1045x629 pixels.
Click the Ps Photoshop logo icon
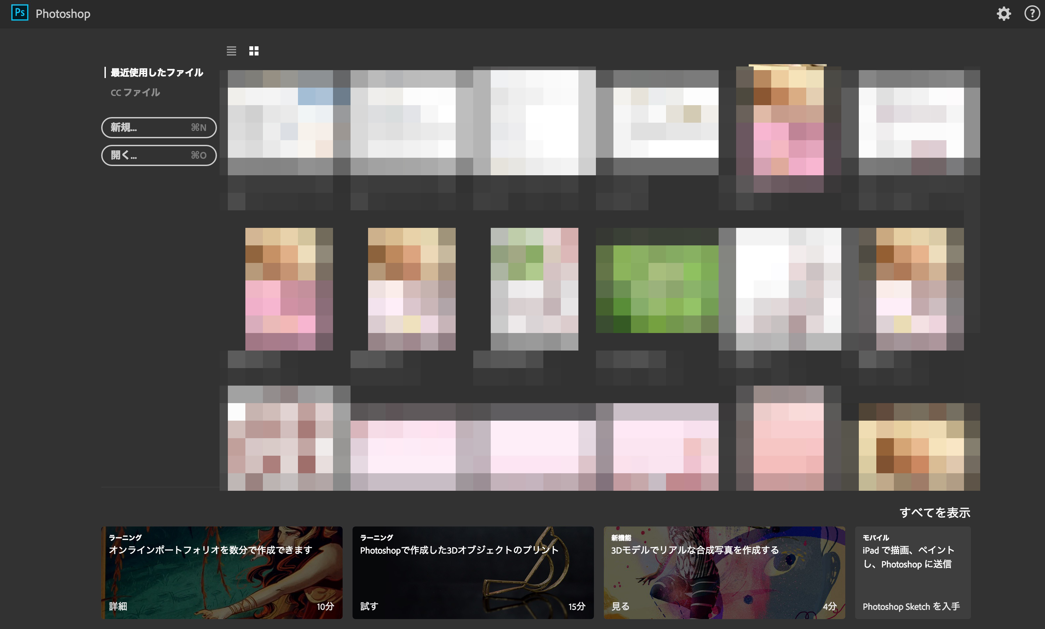coord(20,13)
